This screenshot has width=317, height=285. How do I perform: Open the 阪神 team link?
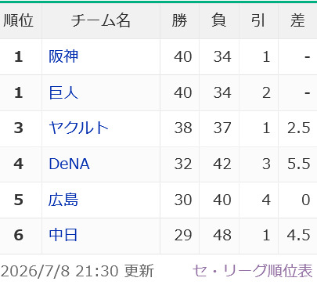[63, 56]
